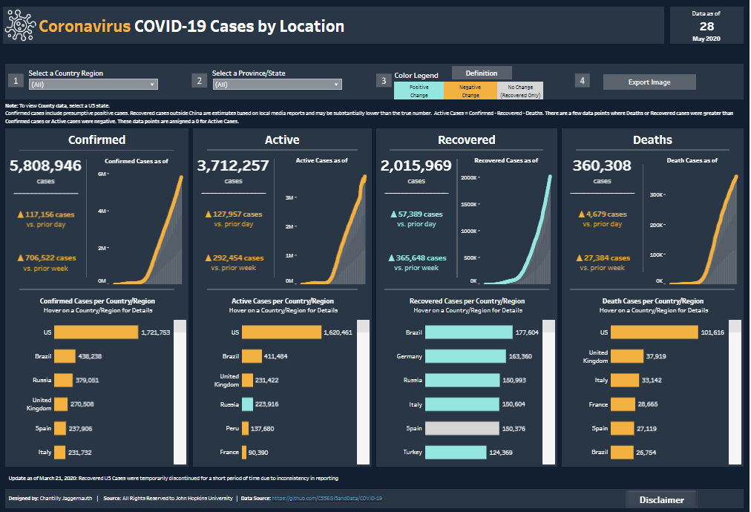This screenshot has width=751, height=512.
Task: Select the Negative Change color swatch
Action: click(x=469, y=91)
